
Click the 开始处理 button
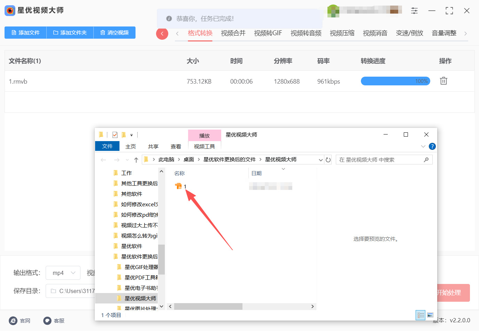tap(453, 293)
